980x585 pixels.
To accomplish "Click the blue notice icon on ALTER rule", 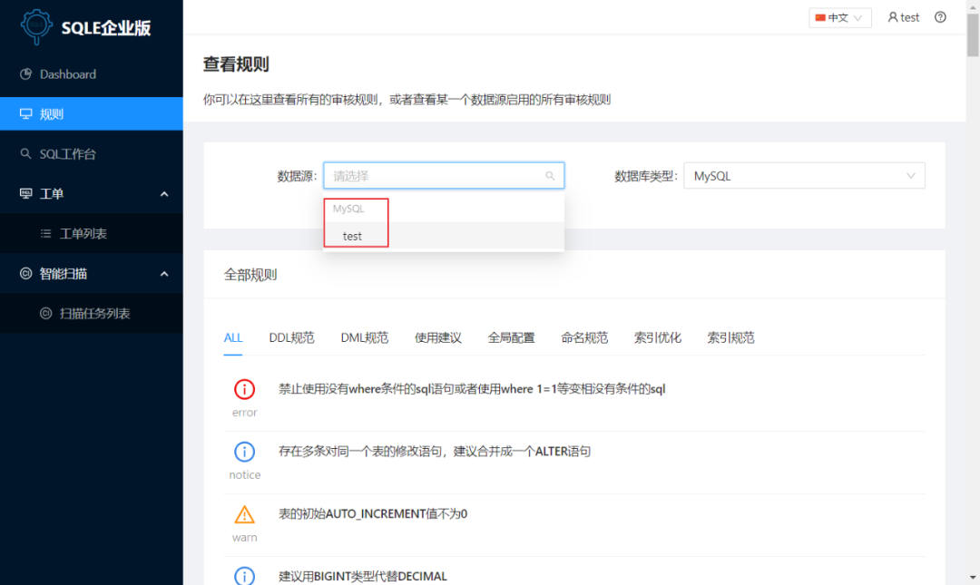I will 244,452.
